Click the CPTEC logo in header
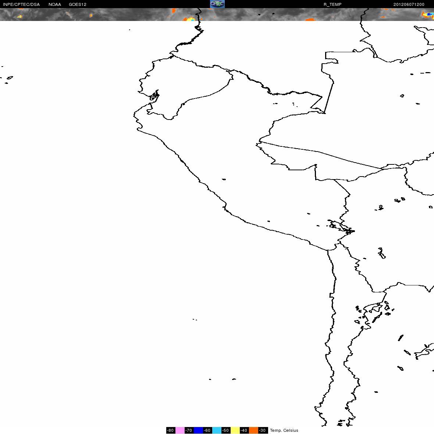This screenshot has width=434, height=434. pos(217,4)
